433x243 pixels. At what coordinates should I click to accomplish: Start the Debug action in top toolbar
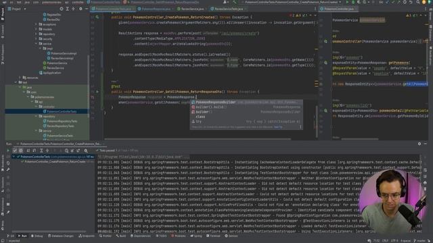(353, 2)
